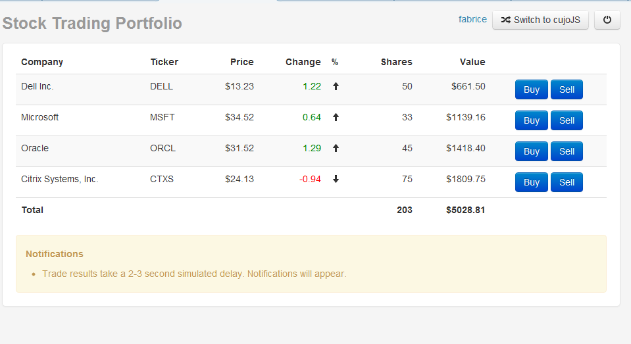
Task: Click the $1418.40 value cell
Action: coord(466,148)
